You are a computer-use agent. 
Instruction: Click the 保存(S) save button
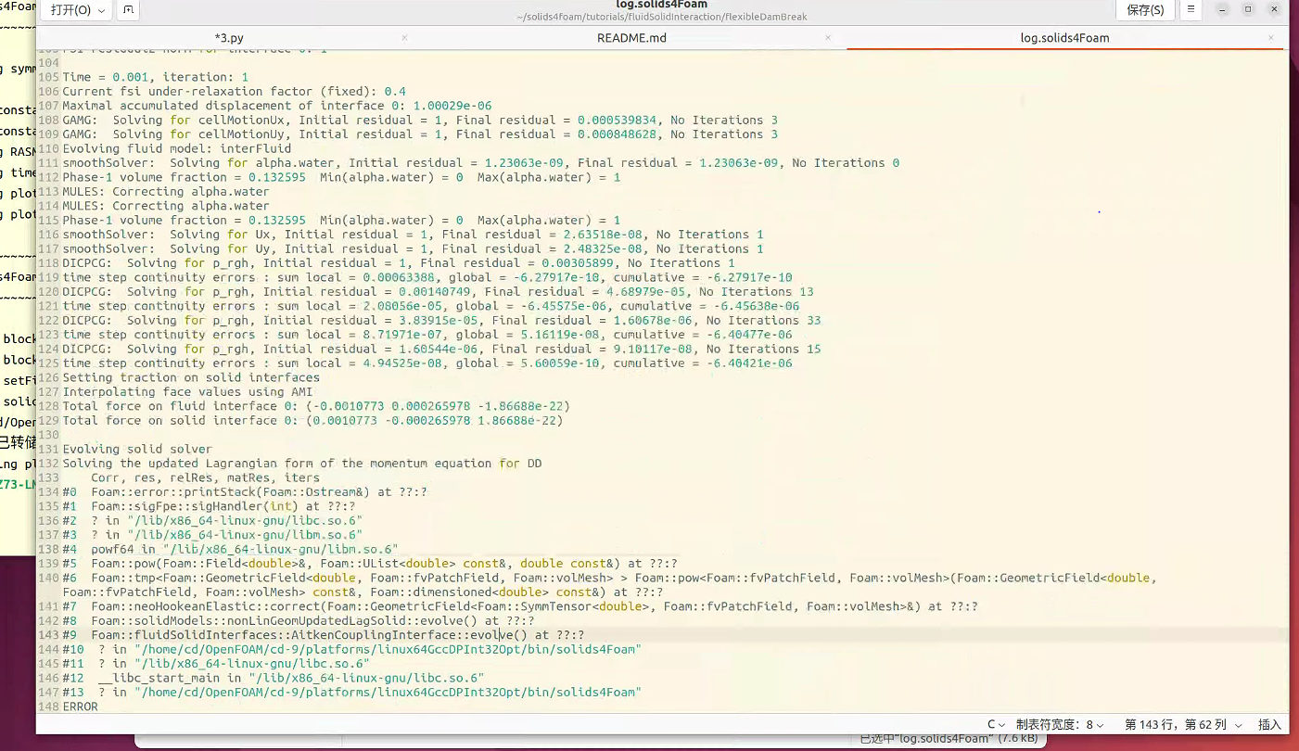click(x=1145, y=9)
